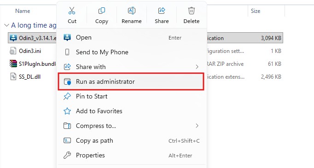Choose Add to Favorites
This screenshot has height=168, width=314.
(131, 111)
